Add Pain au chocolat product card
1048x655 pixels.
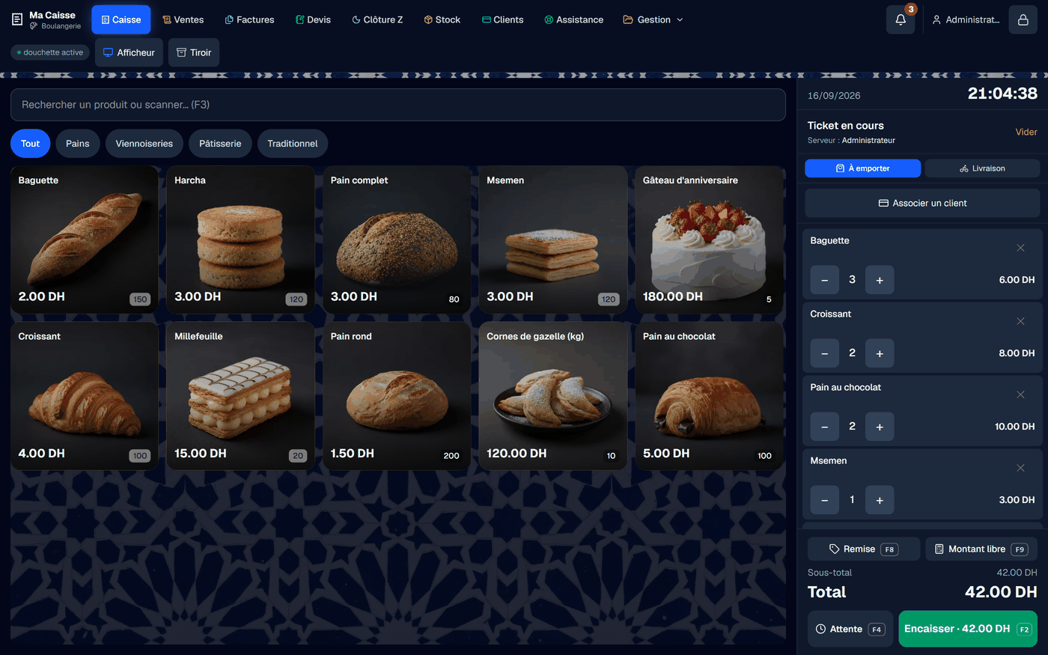coord(709,396)
